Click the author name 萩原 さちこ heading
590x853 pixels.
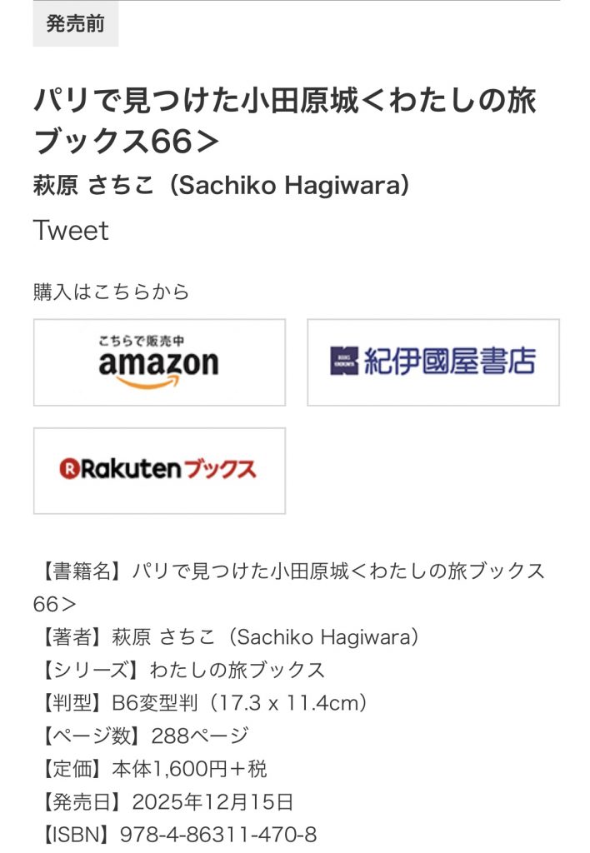click(x=221, y=184)
